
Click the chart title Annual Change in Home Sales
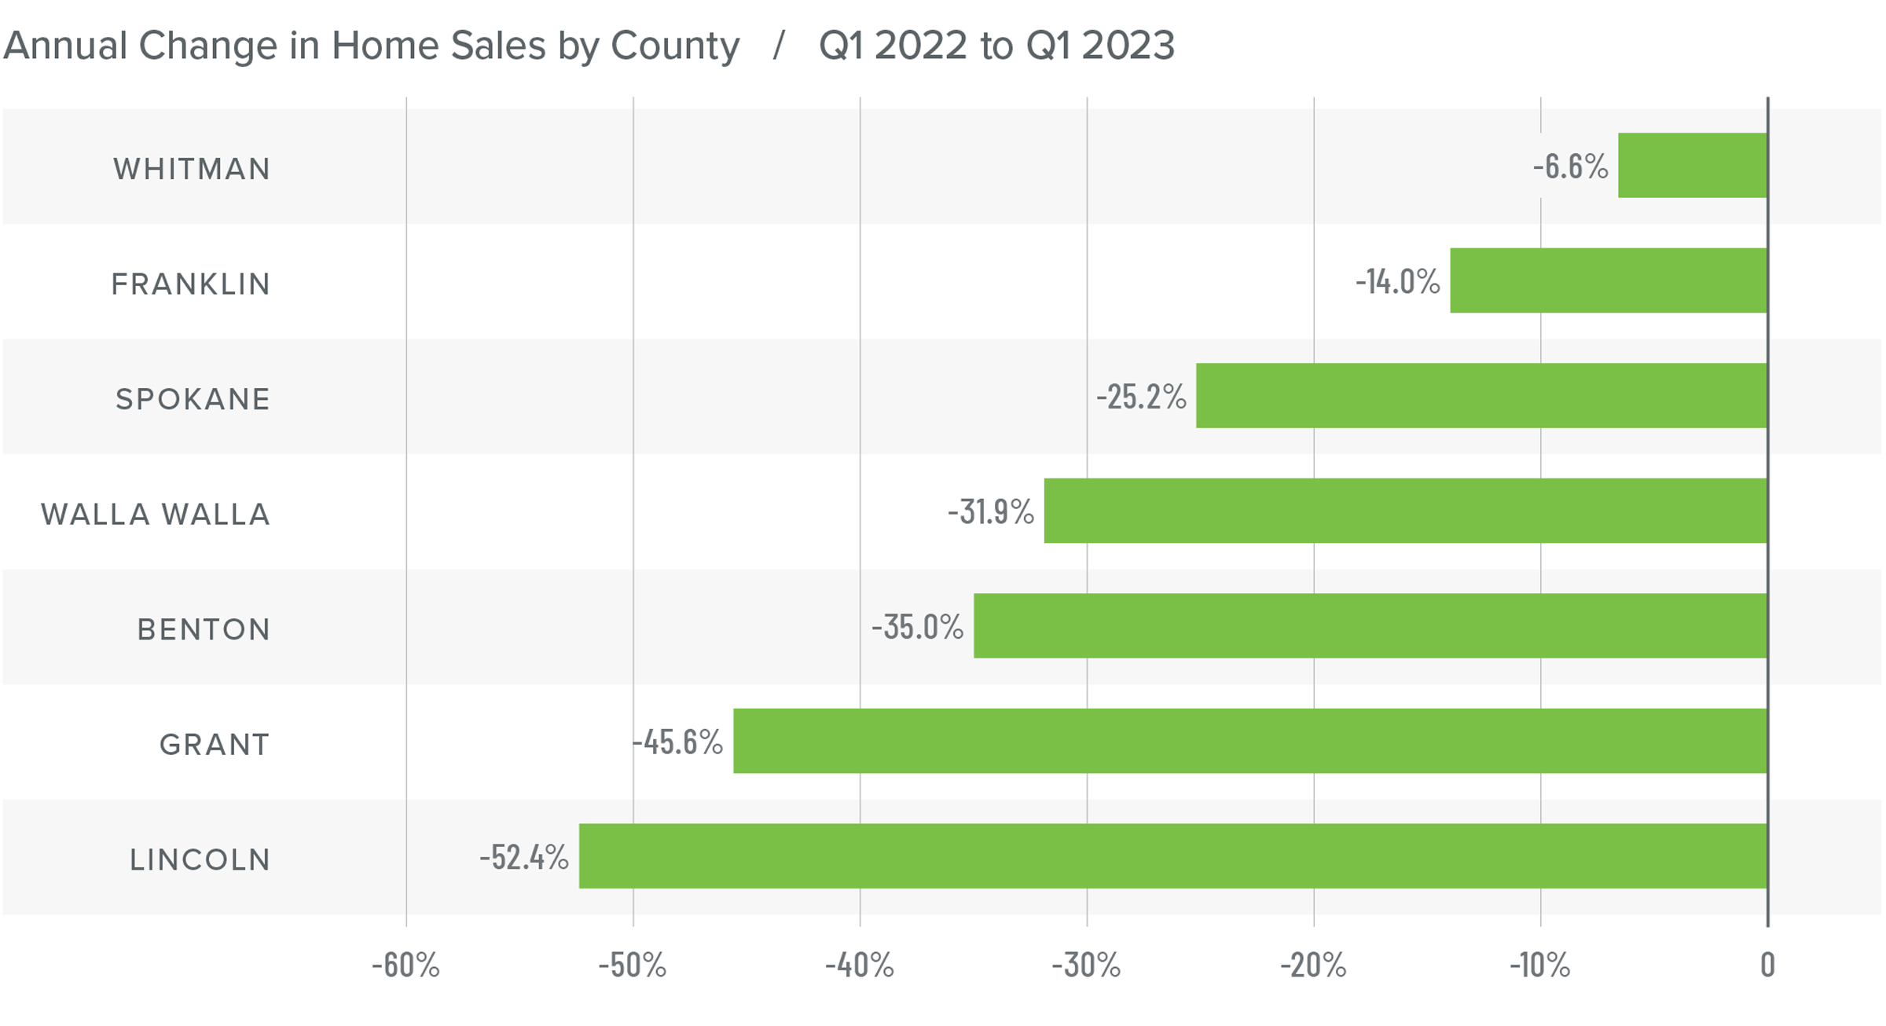click(x=371, y=46)
